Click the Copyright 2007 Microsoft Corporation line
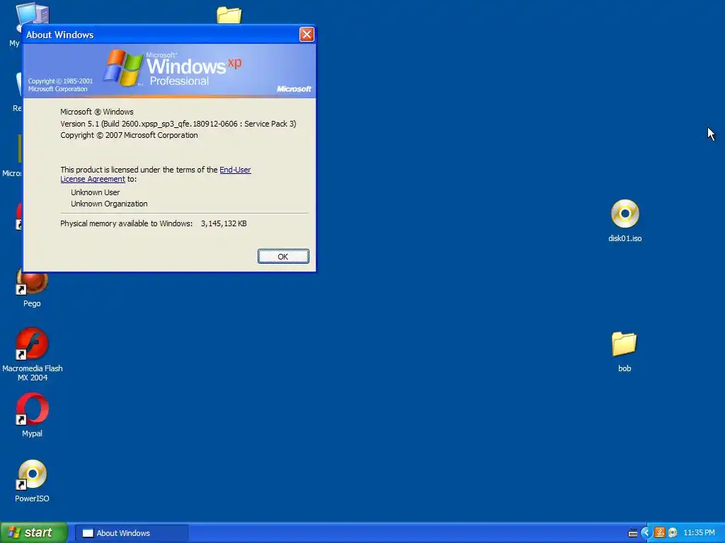Viewport: 725px width, 543px height. [x=129, y=135]
